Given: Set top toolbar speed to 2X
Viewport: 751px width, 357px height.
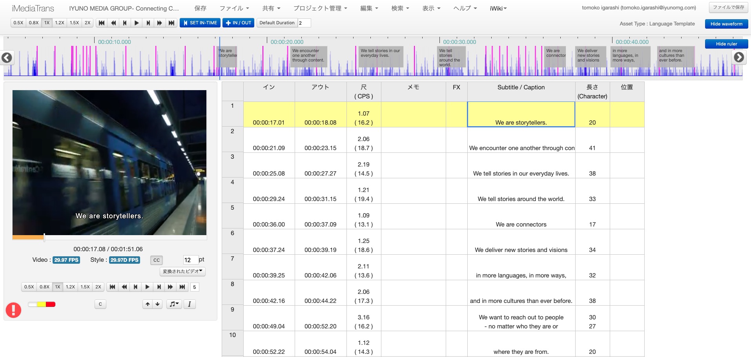Looking at the screenshot, I should coord(87,23).
